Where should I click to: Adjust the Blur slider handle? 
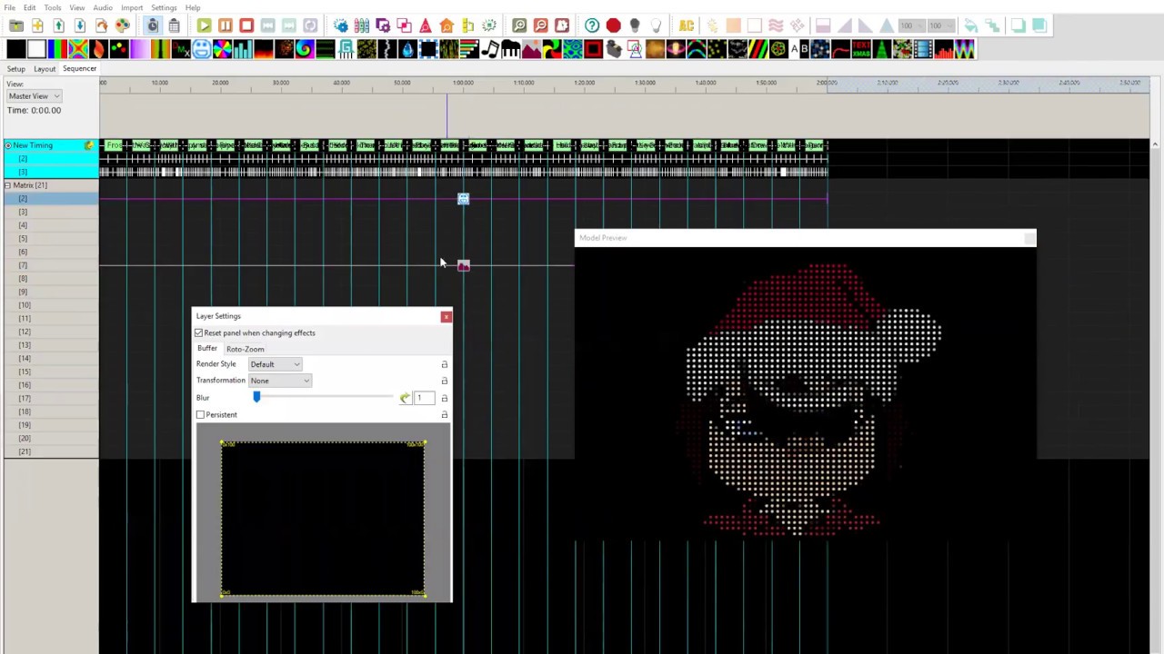coord(256,397)
